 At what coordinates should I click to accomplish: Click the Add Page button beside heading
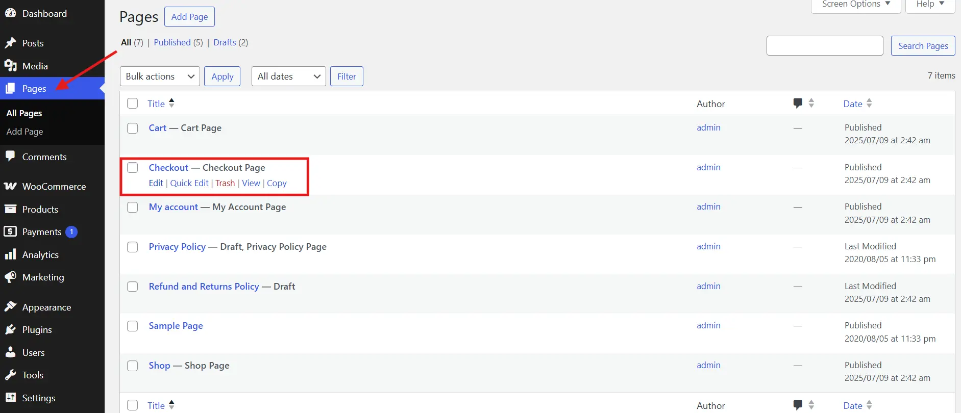point(189,17)
